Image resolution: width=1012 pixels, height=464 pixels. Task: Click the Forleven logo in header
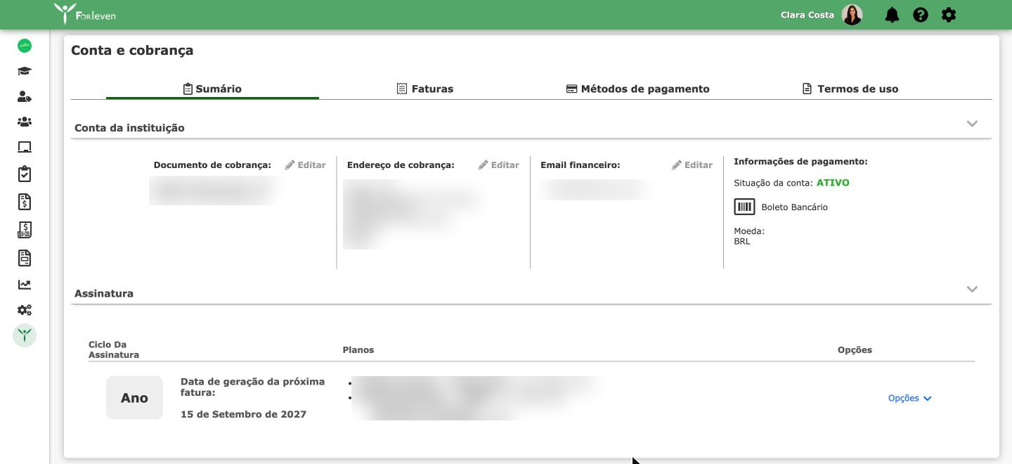(84, 13)
